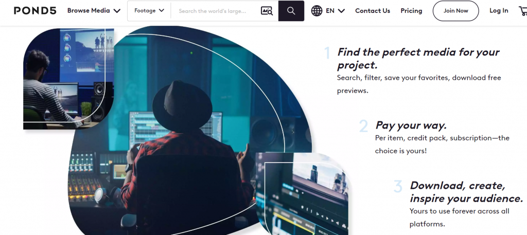The image size is (527, 235).
Task: Open visual image search icon
Action: pos(267,11)
